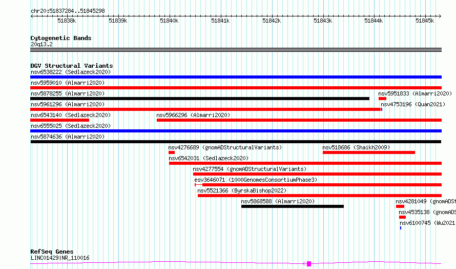Open nsv4753196 (Quan2021) variant label
Image resolution: width=456 pixels, height=269 pixels.
coord(413,104)
